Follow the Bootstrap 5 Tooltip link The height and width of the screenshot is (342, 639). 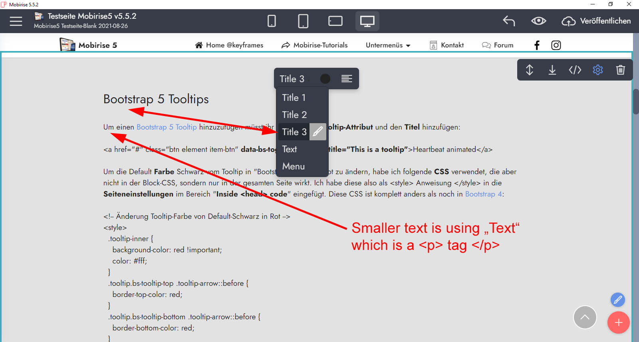(167, 127)
